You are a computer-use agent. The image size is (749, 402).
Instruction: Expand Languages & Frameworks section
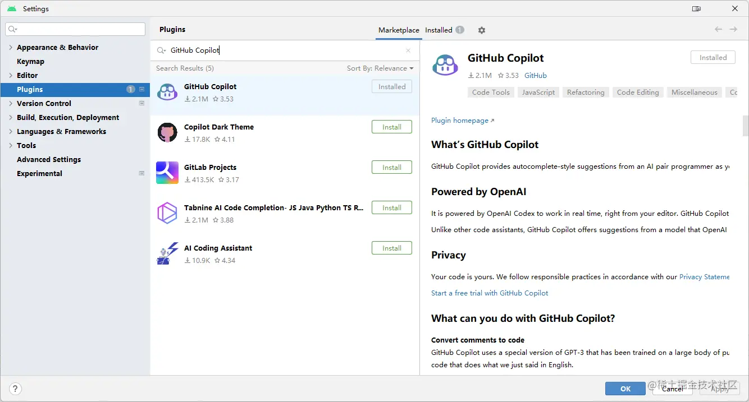coord(11,132)
